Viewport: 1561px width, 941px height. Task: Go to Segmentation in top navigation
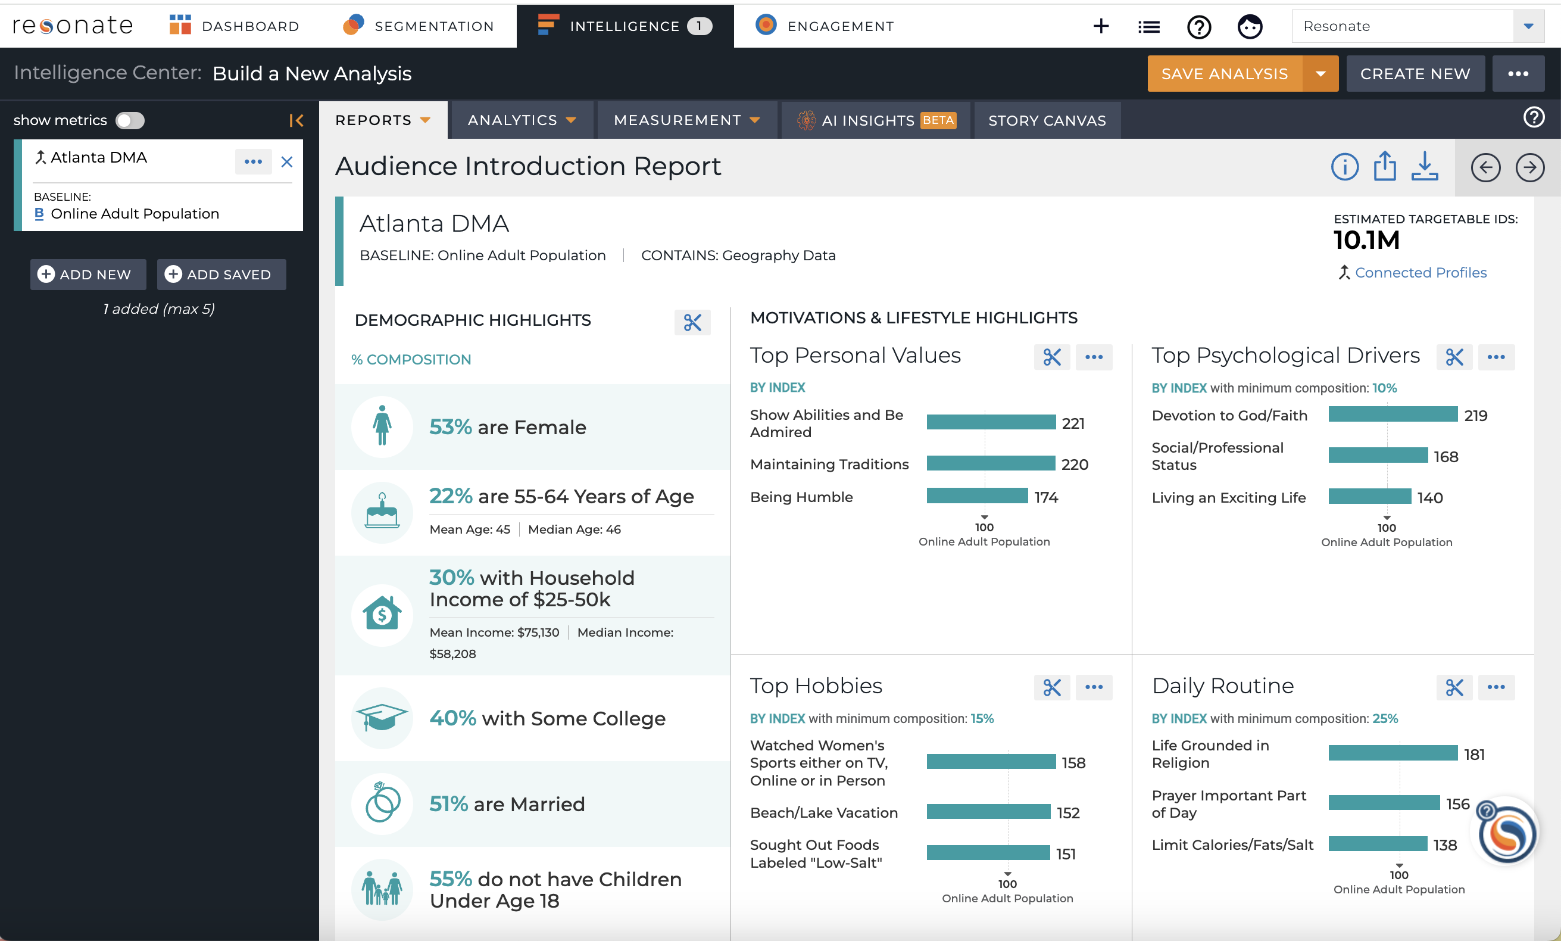pyautogui.click(x=418, y=26)
